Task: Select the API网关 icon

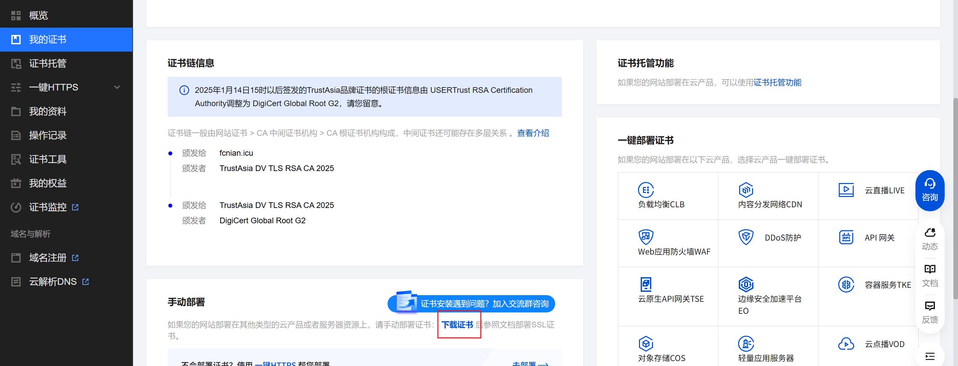Action: pyautogui.click(x=846, y=237)
